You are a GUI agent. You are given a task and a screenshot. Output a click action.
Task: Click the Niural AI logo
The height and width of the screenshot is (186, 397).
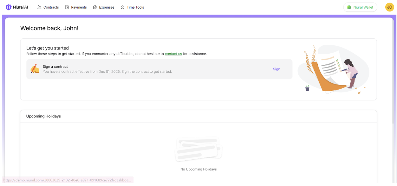pyautogui.click(x=17, y=7)
